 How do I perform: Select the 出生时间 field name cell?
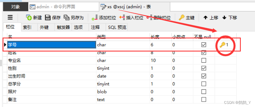point(52,76)
